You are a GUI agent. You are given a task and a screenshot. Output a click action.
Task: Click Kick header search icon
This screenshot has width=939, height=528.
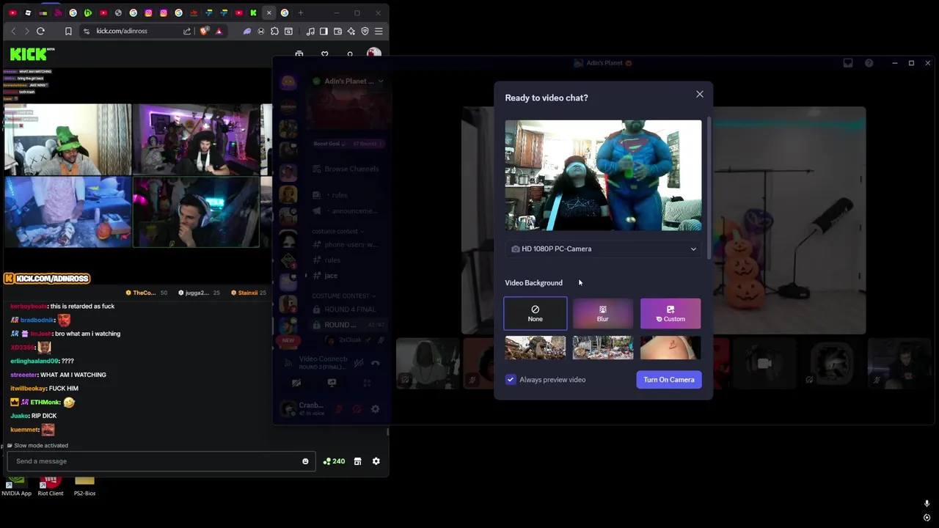coord(350,54)
